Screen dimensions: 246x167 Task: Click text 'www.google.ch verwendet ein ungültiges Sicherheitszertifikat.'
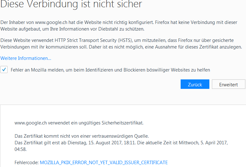(x=79, y=123)
